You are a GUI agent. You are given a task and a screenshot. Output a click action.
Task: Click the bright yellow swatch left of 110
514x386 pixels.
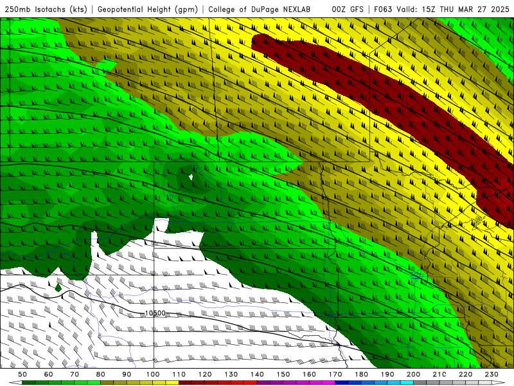[x=172, y=383]
